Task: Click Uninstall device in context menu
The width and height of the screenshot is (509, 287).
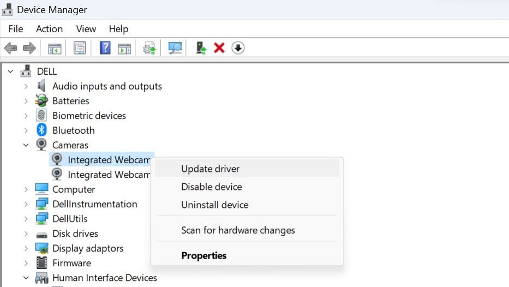Action: click(x=214, y=205)
